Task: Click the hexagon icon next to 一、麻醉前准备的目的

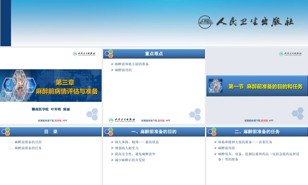Action: coord(108,131)
